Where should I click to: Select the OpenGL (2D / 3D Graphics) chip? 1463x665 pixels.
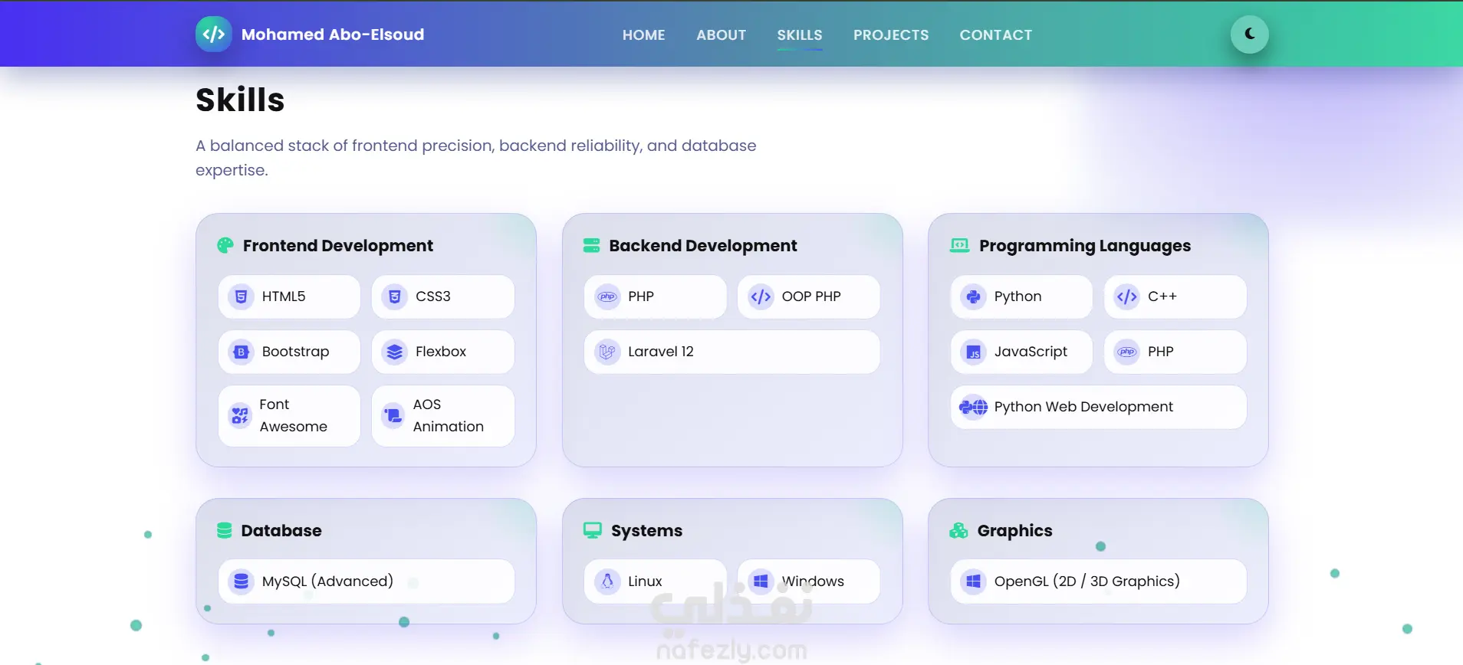[x=1098, y=581]
